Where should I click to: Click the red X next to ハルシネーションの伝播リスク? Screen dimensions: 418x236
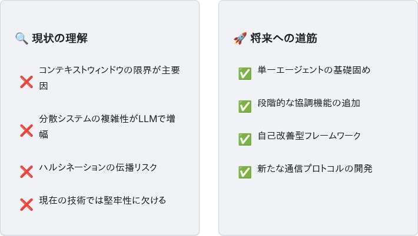(26, 171)
